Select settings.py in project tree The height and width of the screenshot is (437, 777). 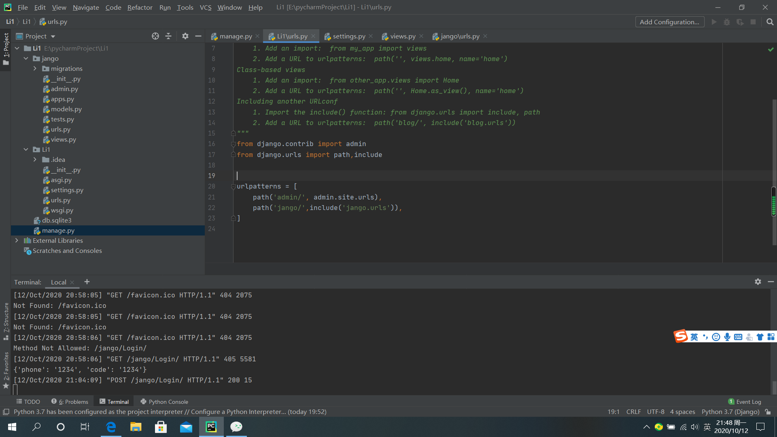point(67,190)
